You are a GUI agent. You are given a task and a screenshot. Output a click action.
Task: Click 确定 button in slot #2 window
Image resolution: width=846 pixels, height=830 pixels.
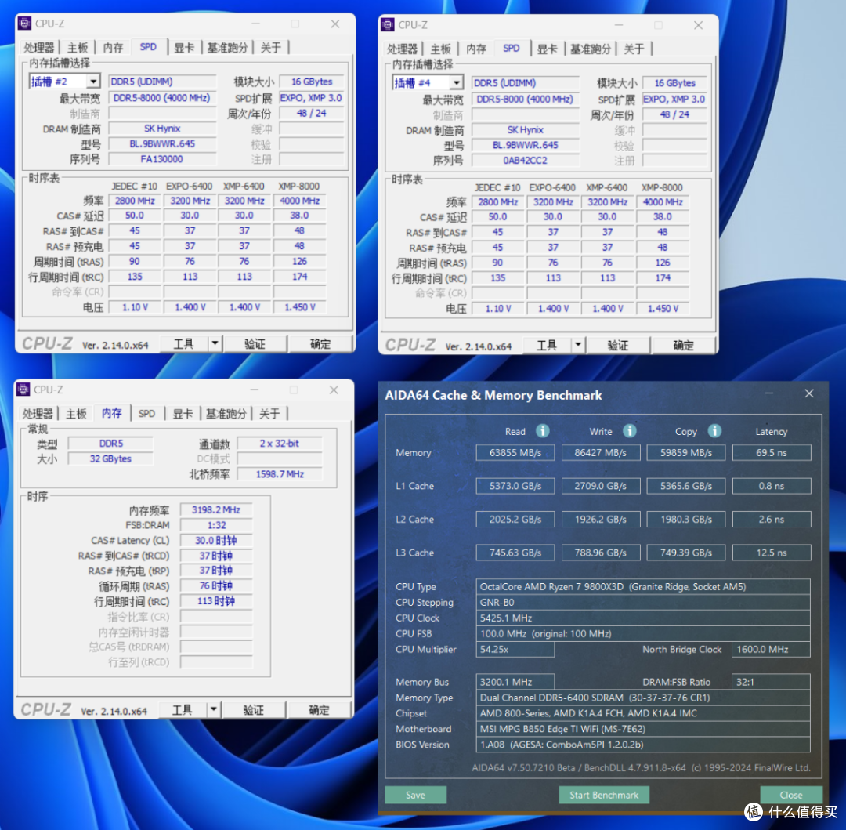click(x=320, y=344)
